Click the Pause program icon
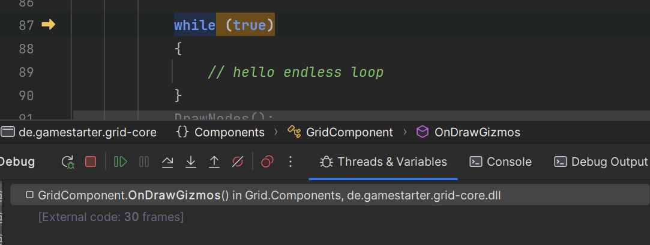Image resolution: width=650 pixels, height=245 pixels. click(x=144, y=162)
